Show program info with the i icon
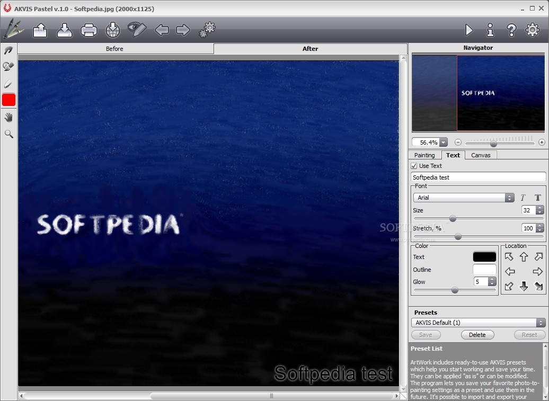Viewport: 549px width, 401px height. tap(490, 30)
